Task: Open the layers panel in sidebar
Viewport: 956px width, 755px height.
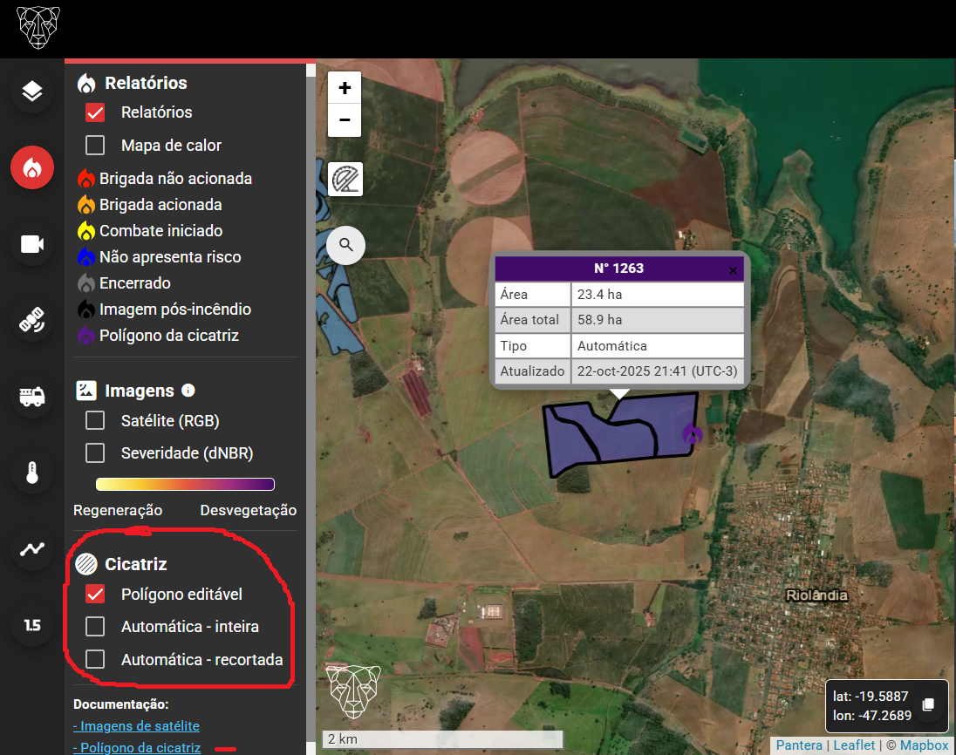Action: click(x=32, y=91)
